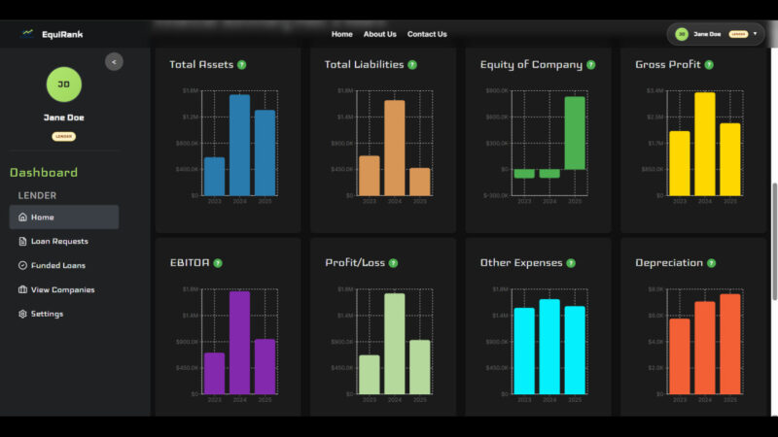Open Home in the top navigation

[x=341, y=34]
